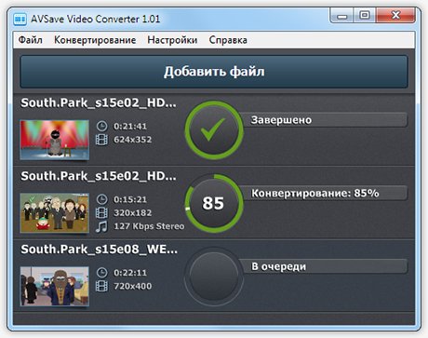Click the empty queued progress circle
This screenshot has height=338, width=428.
[214, 277]
